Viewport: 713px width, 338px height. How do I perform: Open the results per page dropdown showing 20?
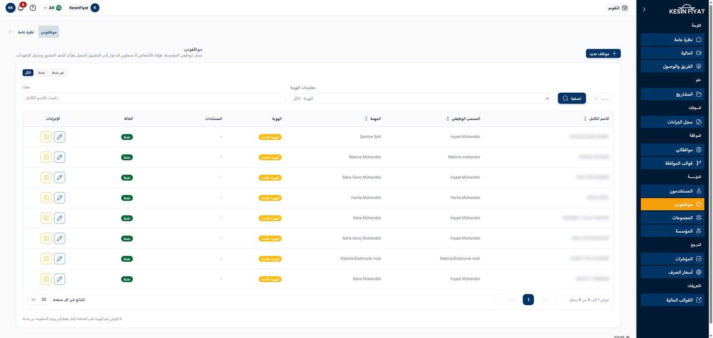39,300
